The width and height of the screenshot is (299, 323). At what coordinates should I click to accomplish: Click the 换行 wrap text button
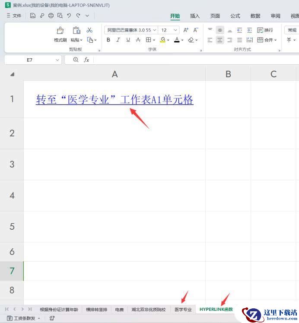pyautogui.click(x=265, y=30)
